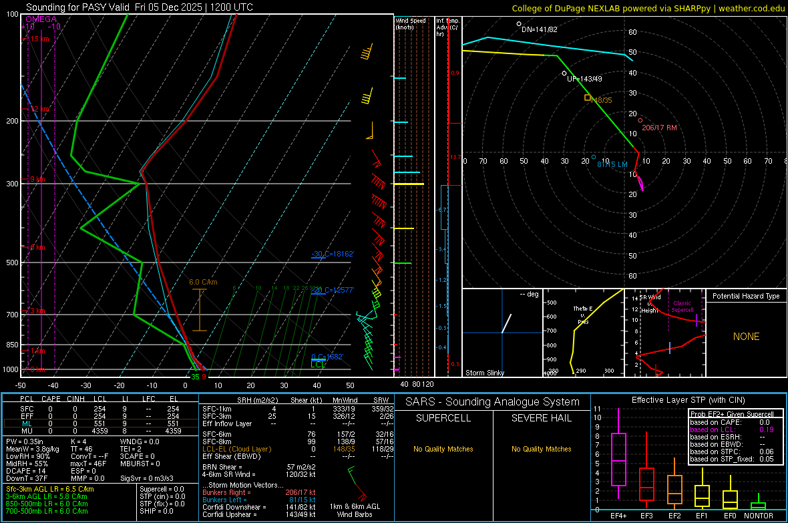Click the 'UP=143/49' hodograph label
This screenshot has width=788, height=523.
[x=584, y=79]
